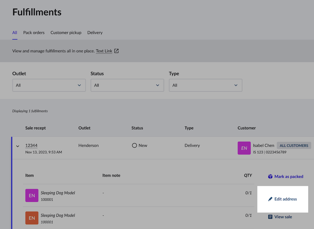The height and width of the screenshot is (229, 314).
Task: Switch to the Customer pickup tab
Action: [66, 33]
